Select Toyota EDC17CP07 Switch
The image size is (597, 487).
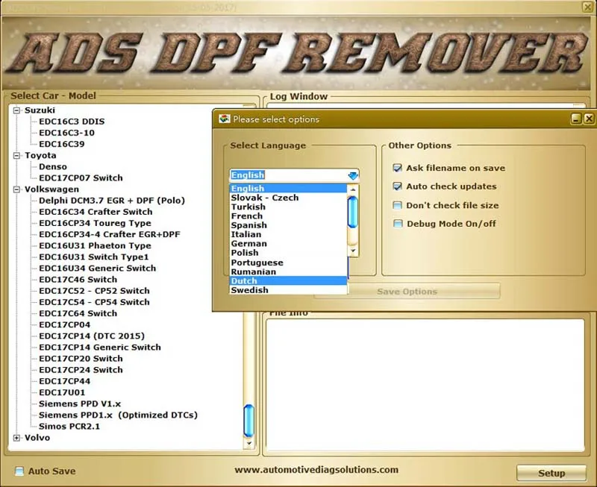coord(81,178)
